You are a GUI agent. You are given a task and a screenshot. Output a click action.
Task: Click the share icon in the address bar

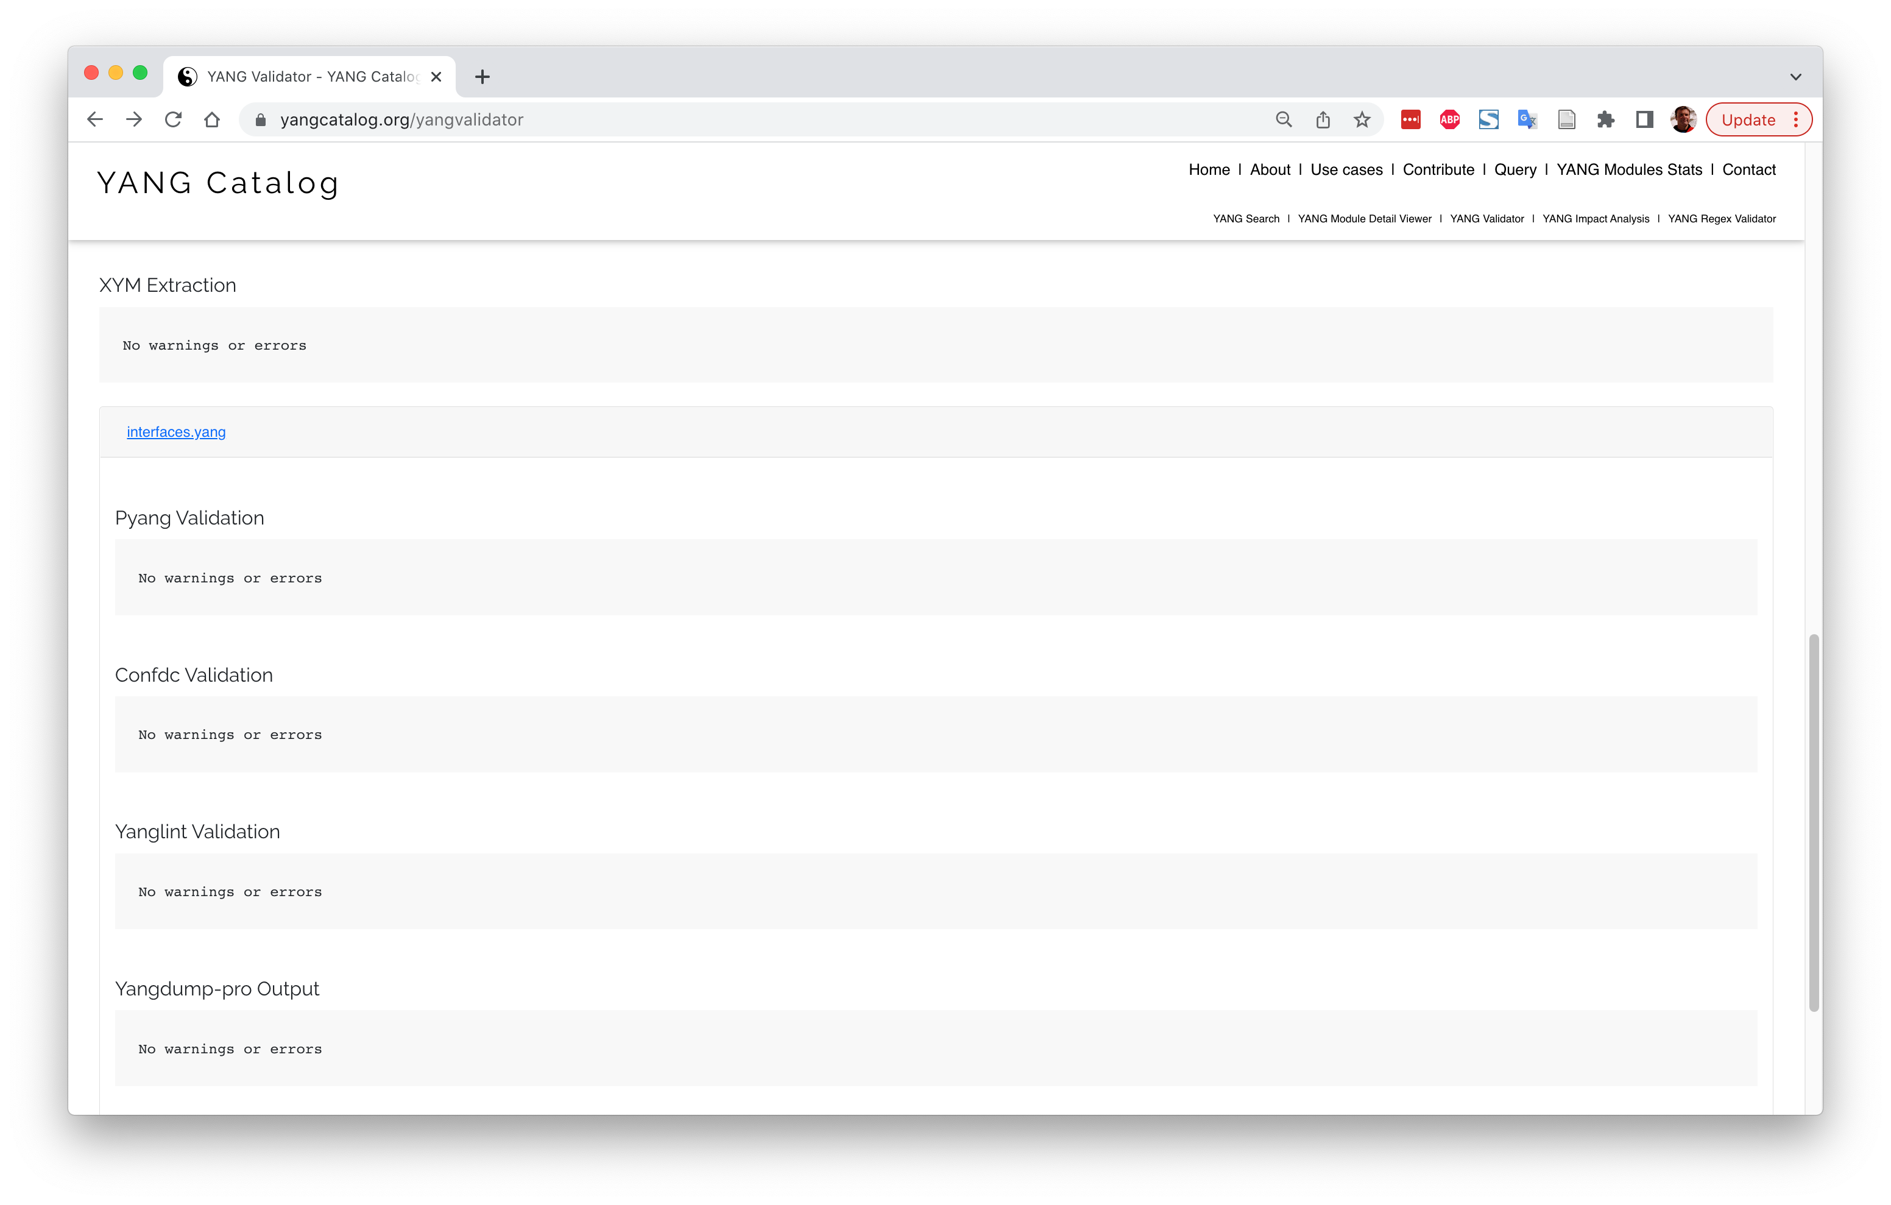[x=1323, y=119]
